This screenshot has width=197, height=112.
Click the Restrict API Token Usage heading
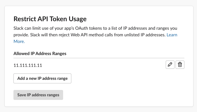(50, 19)
